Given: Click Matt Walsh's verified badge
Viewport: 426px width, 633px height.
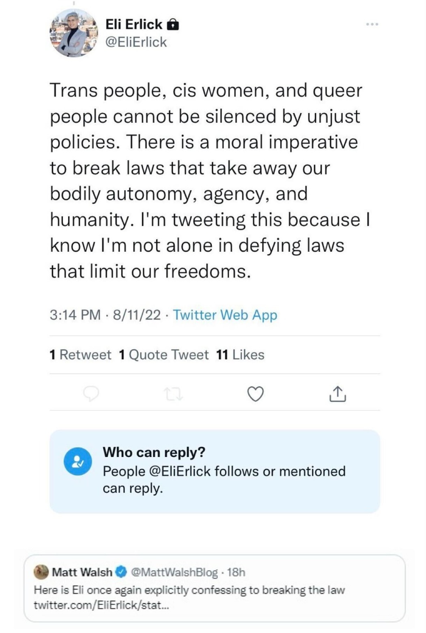Looking at the screenshot, I should [x=121, y=572].
